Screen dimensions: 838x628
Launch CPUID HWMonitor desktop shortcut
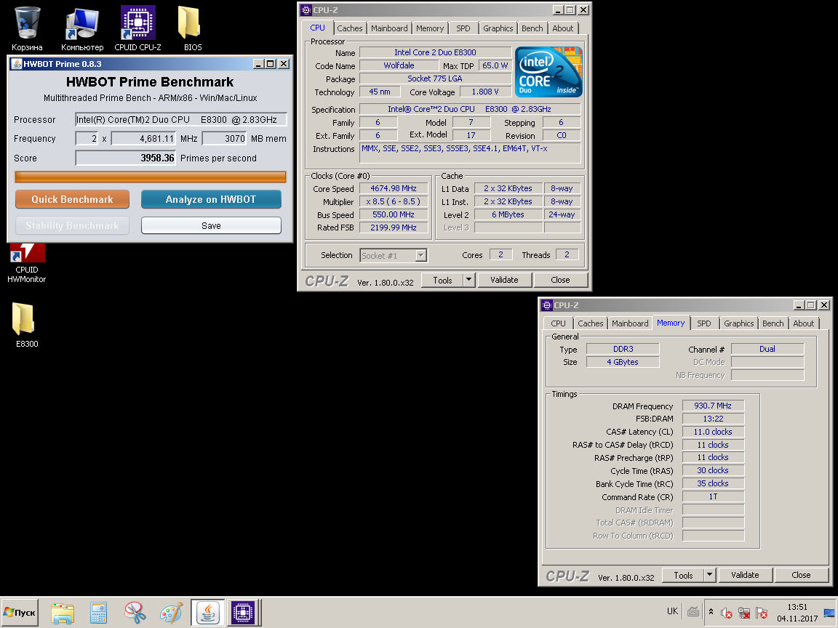pyautogui.click(x=27, y=262)
